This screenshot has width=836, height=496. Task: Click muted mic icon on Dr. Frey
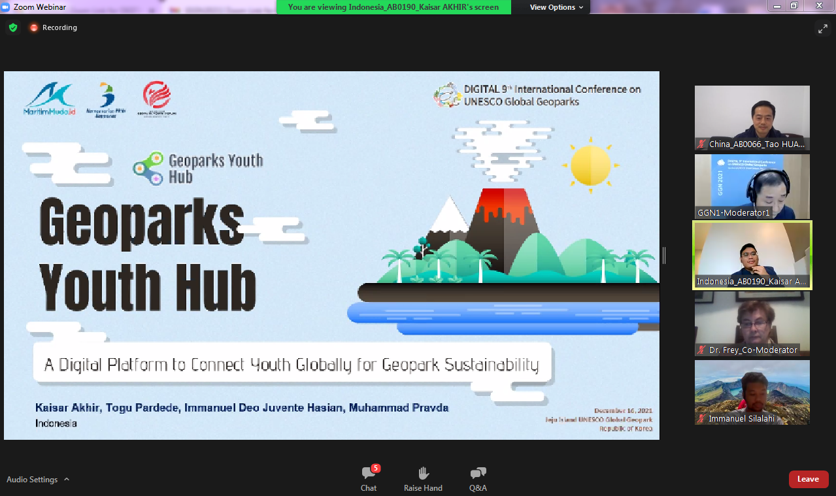(702, 350)
